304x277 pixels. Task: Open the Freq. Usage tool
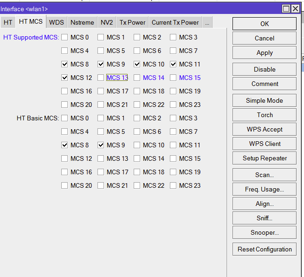264,189
